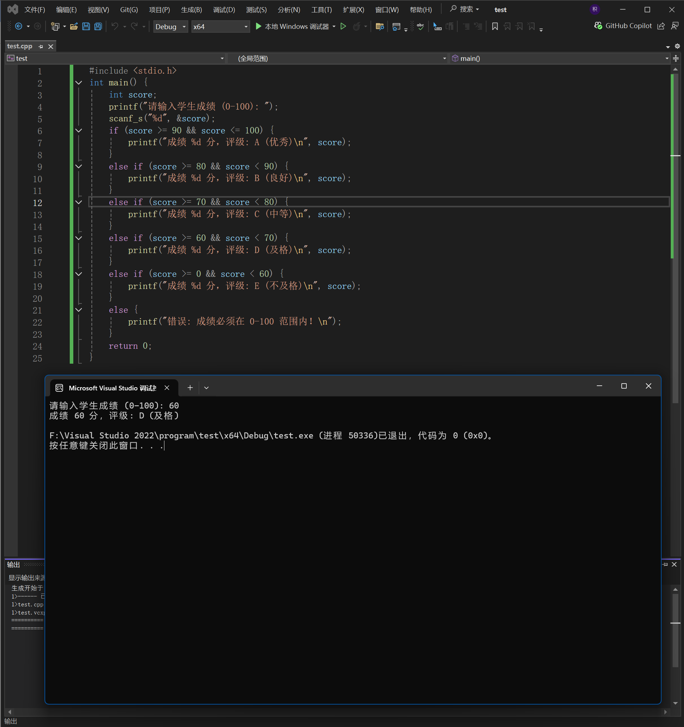Click the Open File folder icon
The width and height of the screenshot is (684, 727).
pos(74,26)
